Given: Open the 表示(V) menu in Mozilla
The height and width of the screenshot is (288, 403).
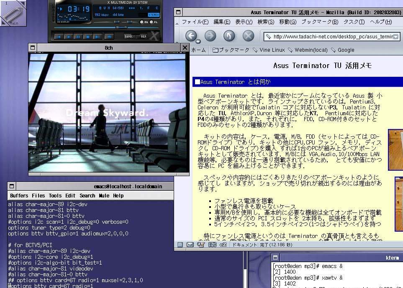Looking at the screenshot, I should (244, 22).
